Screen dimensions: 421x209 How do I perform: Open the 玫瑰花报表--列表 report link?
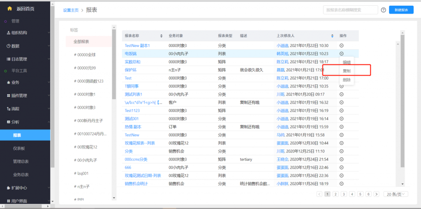click(140, 143)
